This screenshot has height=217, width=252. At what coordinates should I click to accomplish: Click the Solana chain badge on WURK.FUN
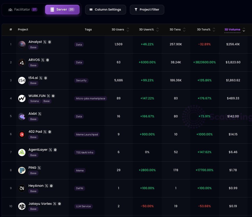click(34, 101)
